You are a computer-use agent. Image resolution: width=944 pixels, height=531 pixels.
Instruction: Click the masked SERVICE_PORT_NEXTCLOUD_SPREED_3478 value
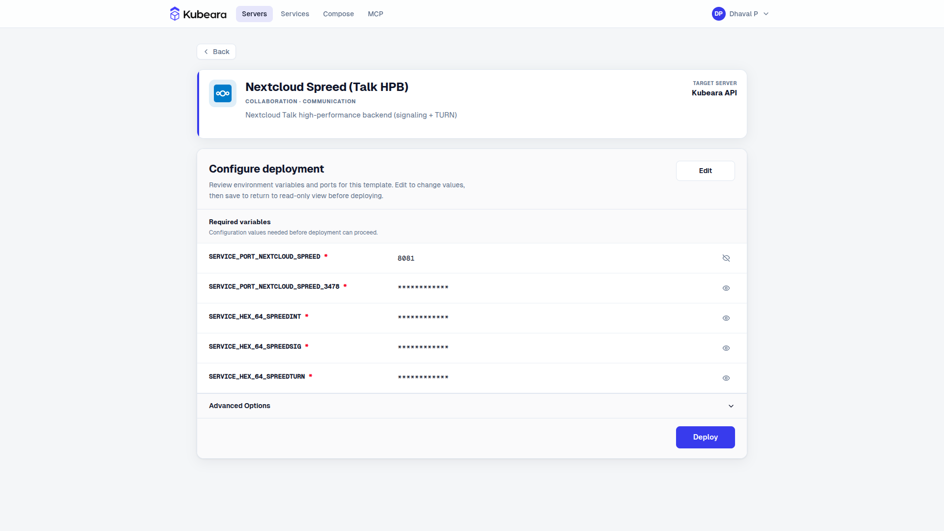pos(423,288)
